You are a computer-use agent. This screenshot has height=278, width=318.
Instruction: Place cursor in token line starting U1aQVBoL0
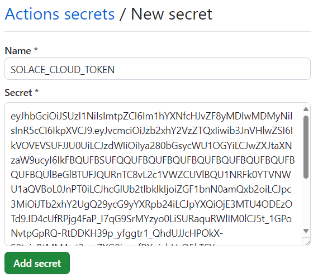[x=151, y=189]
